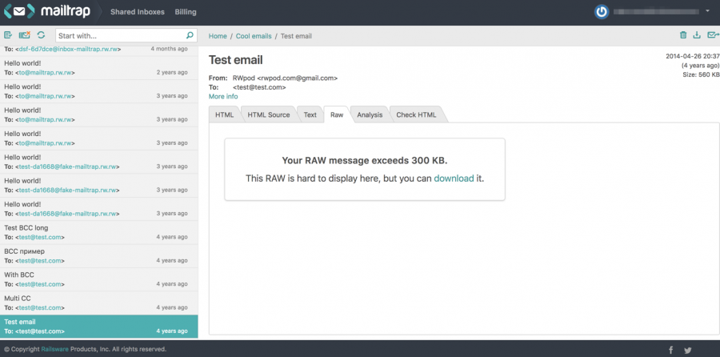Viewport: 720px width, 357px height.
Task: Go to Home breadcrumb
Action: [x=218, y=36]
